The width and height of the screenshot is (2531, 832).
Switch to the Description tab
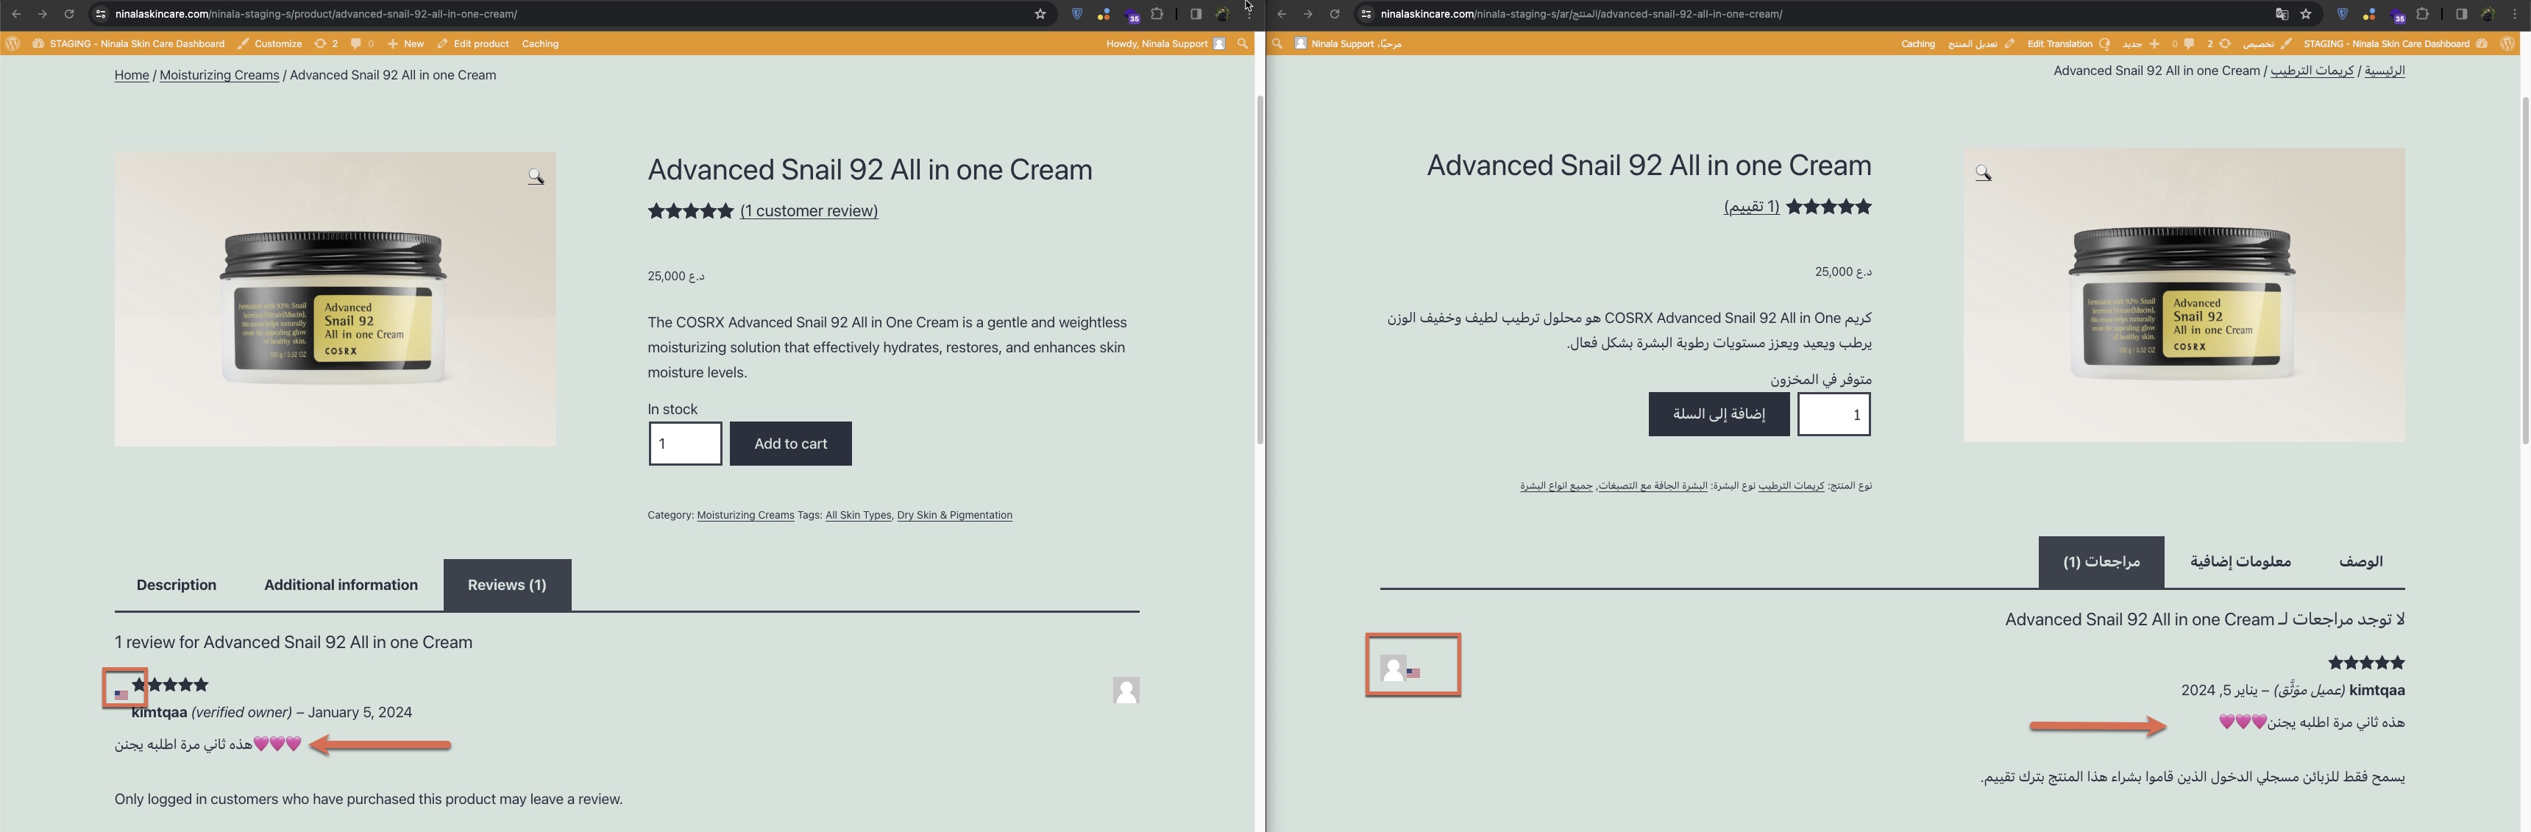[x=177, y=585]
